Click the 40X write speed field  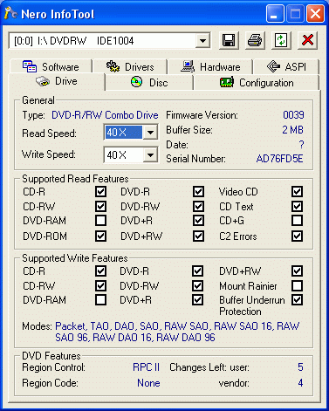[x=124, y=154]
